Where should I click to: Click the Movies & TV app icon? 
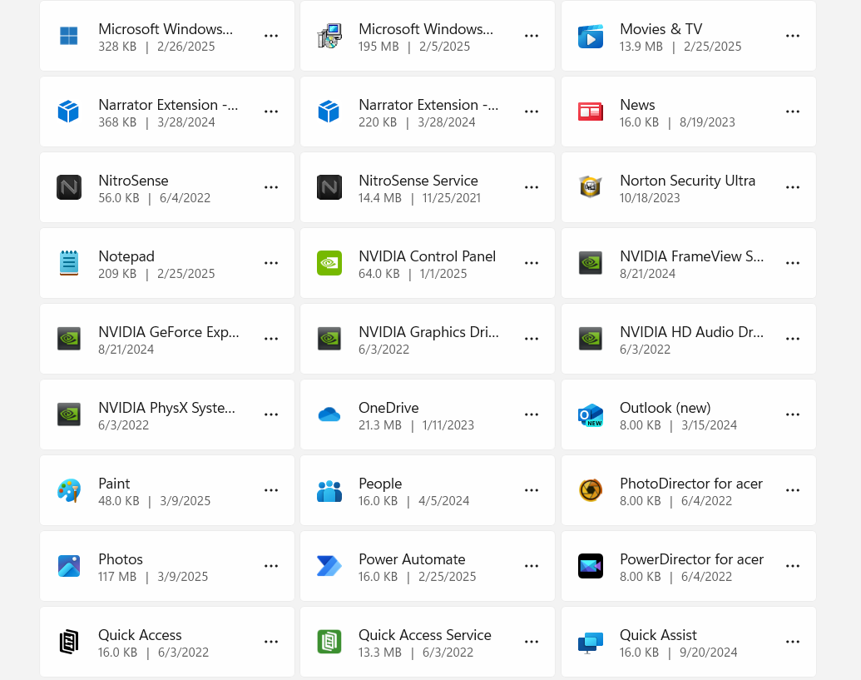click(591, 37)
